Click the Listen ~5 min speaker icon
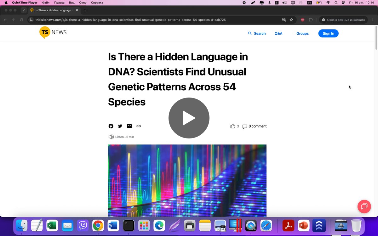 pos(111,137)
